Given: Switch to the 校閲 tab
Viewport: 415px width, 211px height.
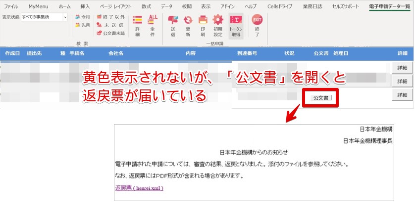Looking at the screenshot, I should click(187, 6).
